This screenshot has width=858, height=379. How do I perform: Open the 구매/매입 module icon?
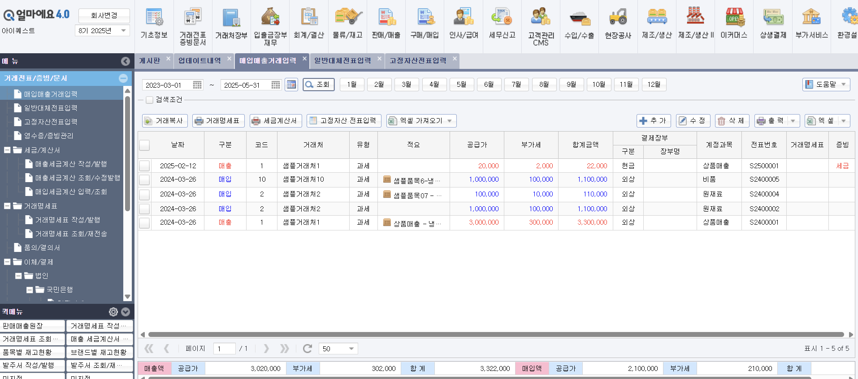425,23
